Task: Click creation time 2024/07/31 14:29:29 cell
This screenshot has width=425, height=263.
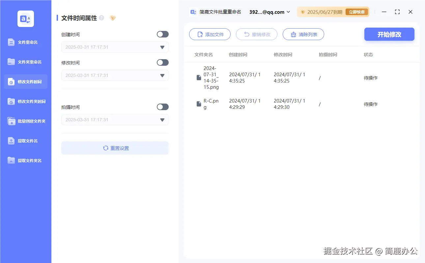Action: click(245, 104)
